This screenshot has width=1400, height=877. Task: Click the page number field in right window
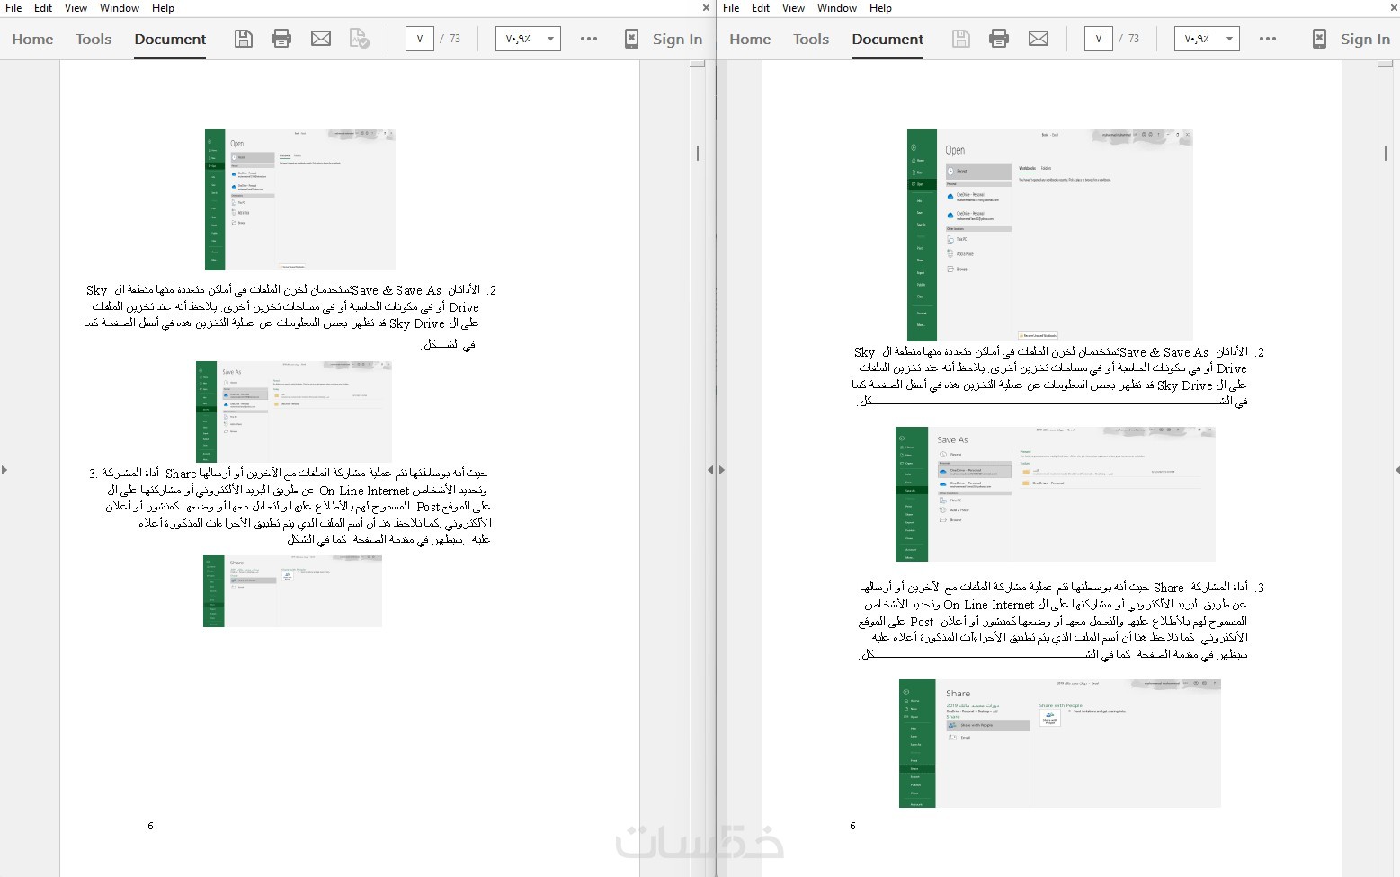point(1099,39)
